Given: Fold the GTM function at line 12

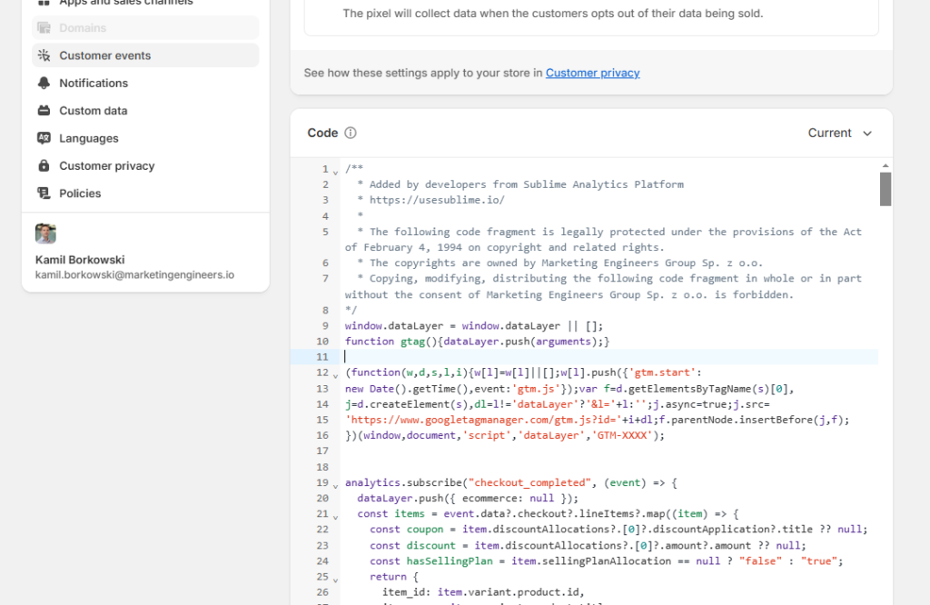Looking at the screenshot, I should pyautogui.click(x=335, y=374).
